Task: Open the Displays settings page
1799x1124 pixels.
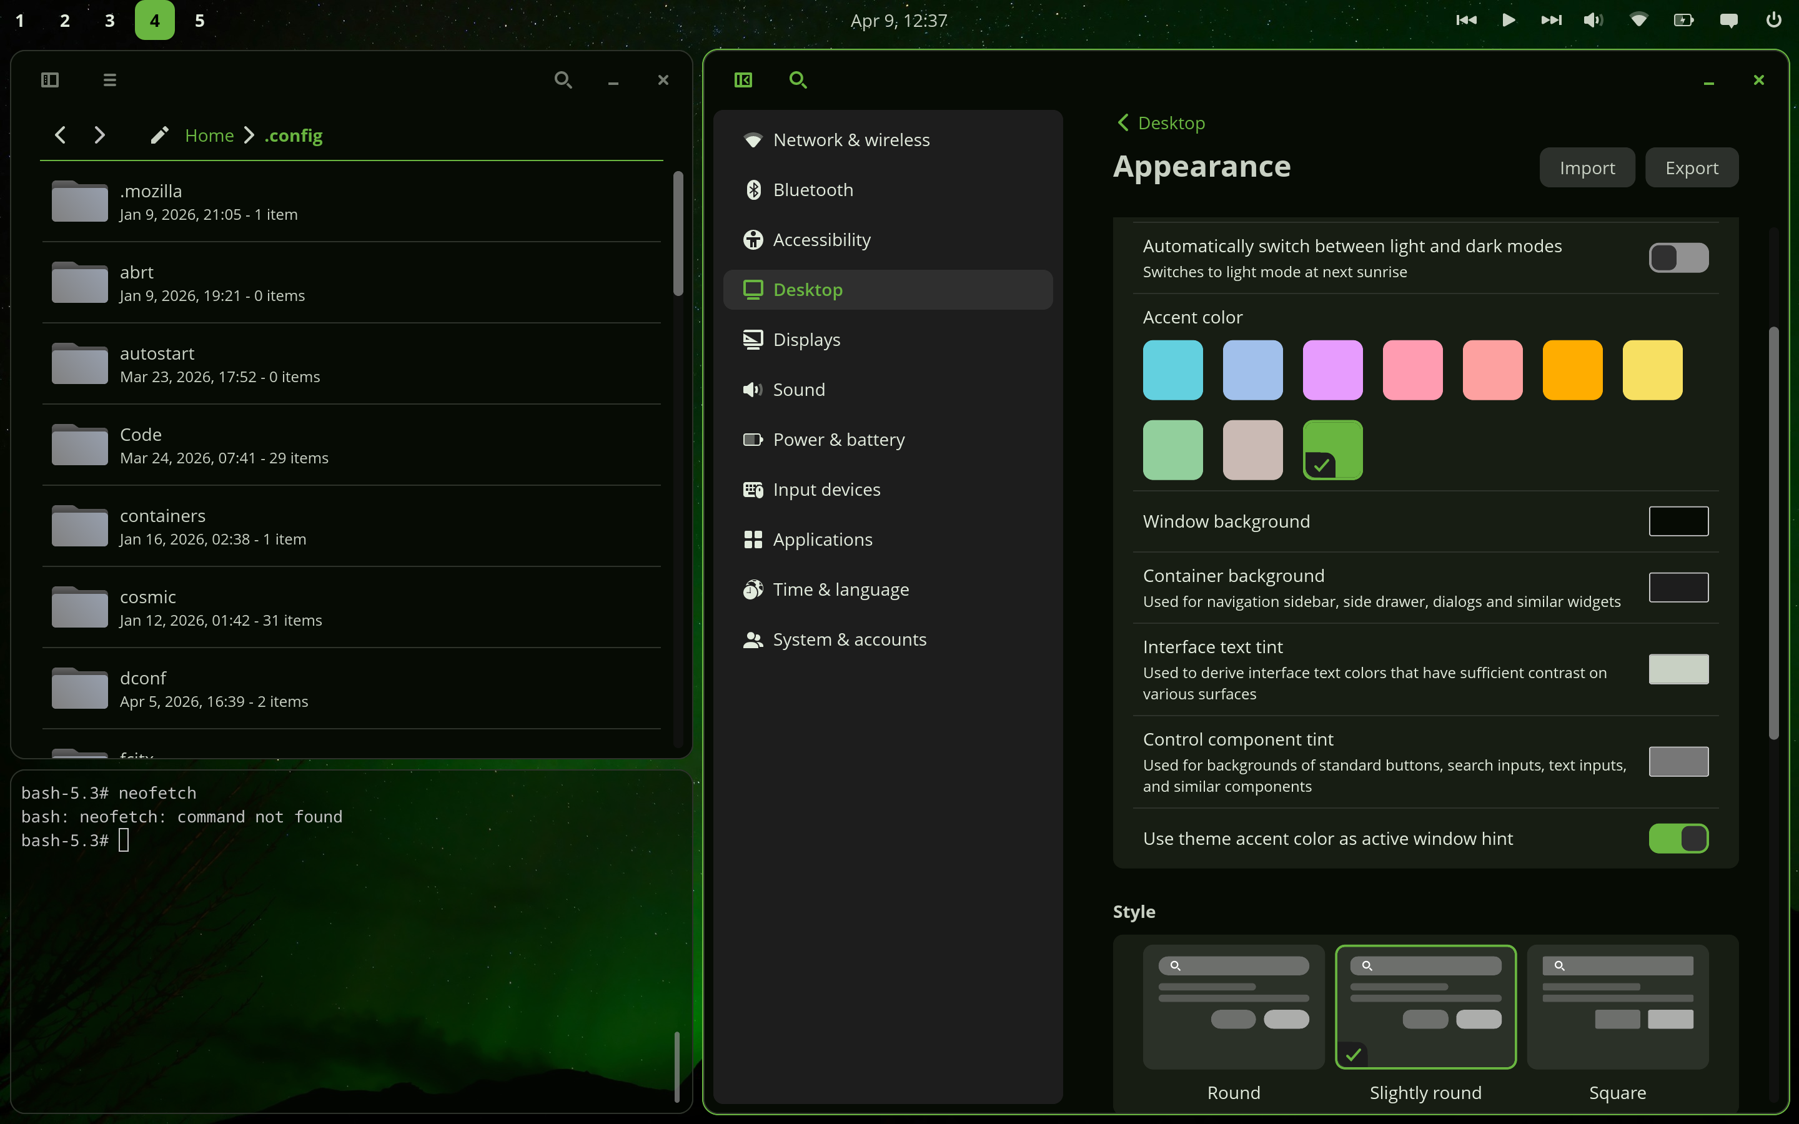Action: click(806, 340)
